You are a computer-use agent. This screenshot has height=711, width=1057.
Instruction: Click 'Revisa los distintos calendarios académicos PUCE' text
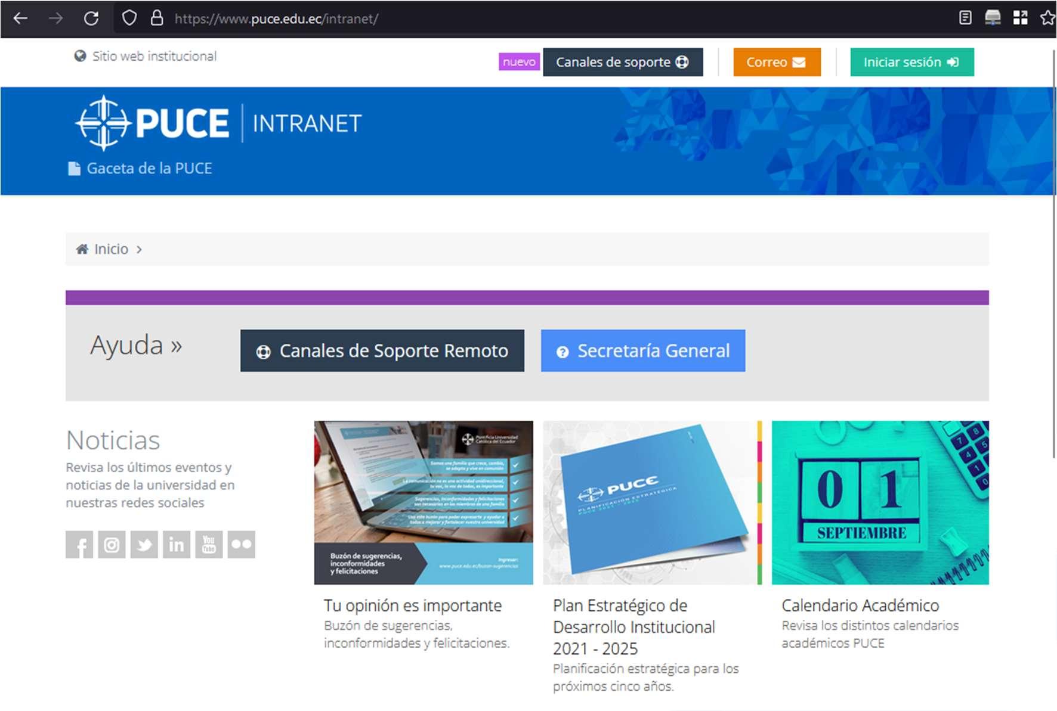click(870, 634)
